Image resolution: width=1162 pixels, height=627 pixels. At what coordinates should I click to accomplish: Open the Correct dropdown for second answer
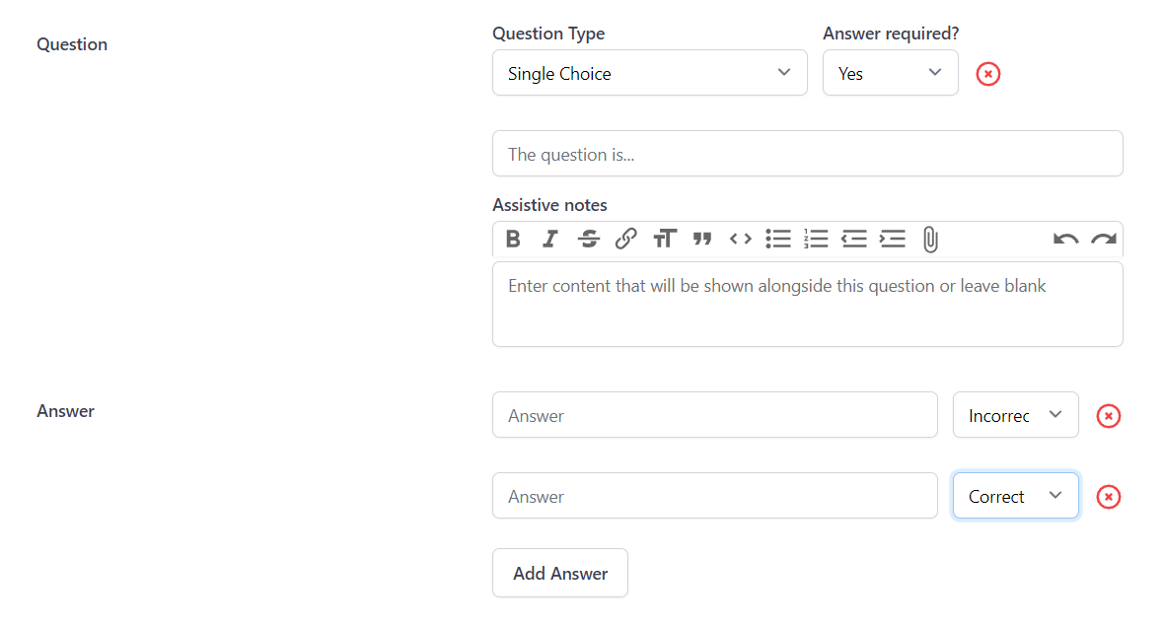pyautogui.click(x=1016, y=495)
